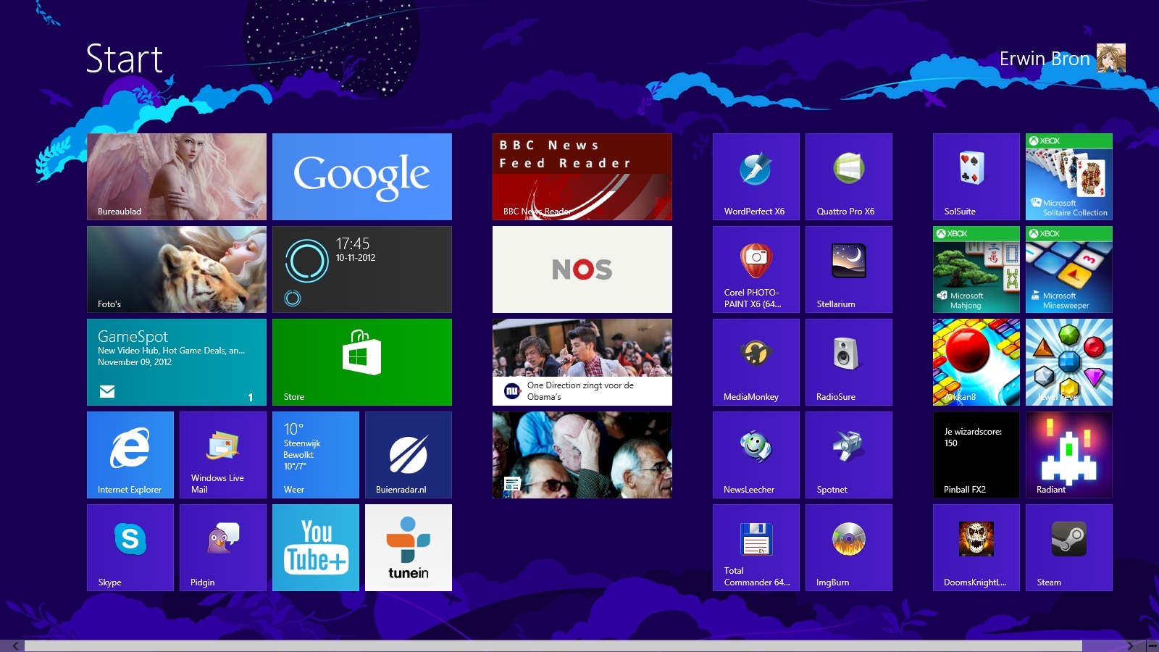Launch Skype
The image size is (1159, 652).
click(130, 548)
